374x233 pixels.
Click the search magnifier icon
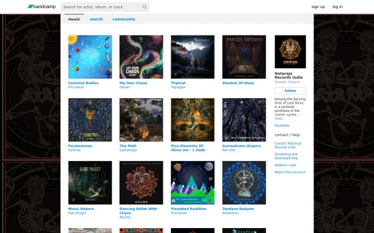click(145, 7)
